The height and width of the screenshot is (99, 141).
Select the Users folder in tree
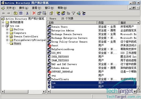(17, 43)
